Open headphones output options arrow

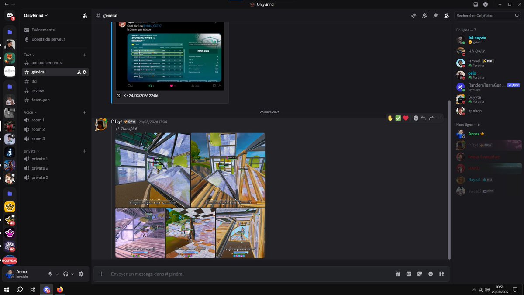[x=72, y=274]
